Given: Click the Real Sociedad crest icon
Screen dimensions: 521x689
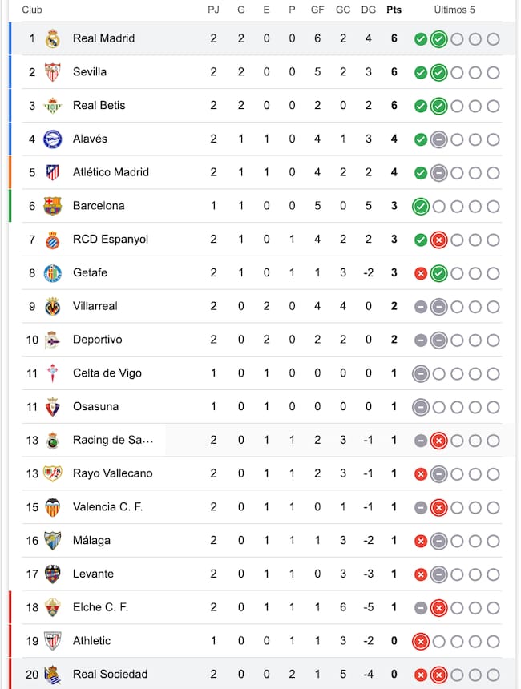Looking at the screenshot, I should 52,675.
